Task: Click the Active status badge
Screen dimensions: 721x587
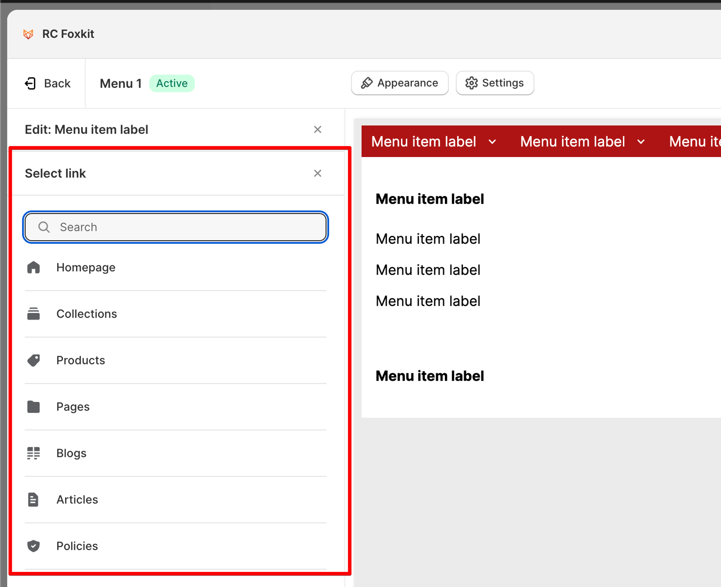Action: tap(172, 84)
